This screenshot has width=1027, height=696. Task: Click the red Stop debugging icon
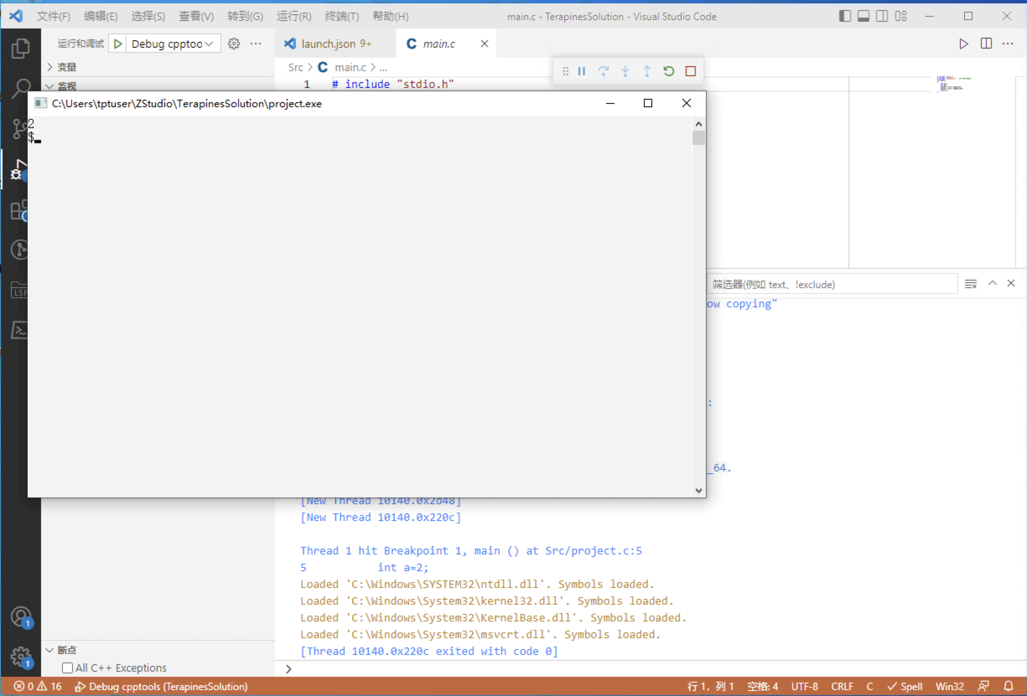[691, 71]
